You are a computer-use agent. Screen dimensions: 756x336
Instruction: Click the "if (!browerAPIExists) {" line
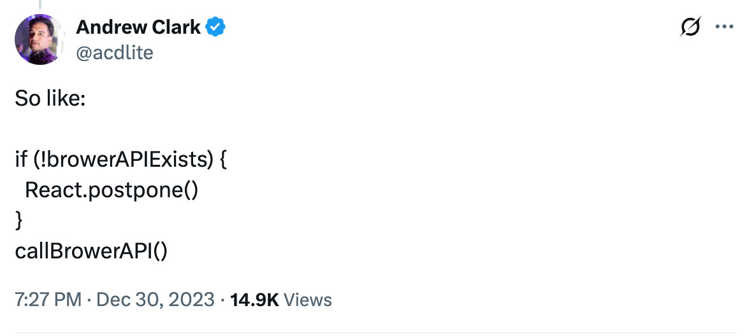121,160
